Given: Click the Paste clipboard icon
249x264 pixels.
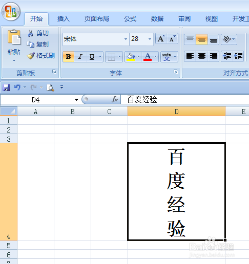Looking at the screenshot, I should click(x=14, y=37).
